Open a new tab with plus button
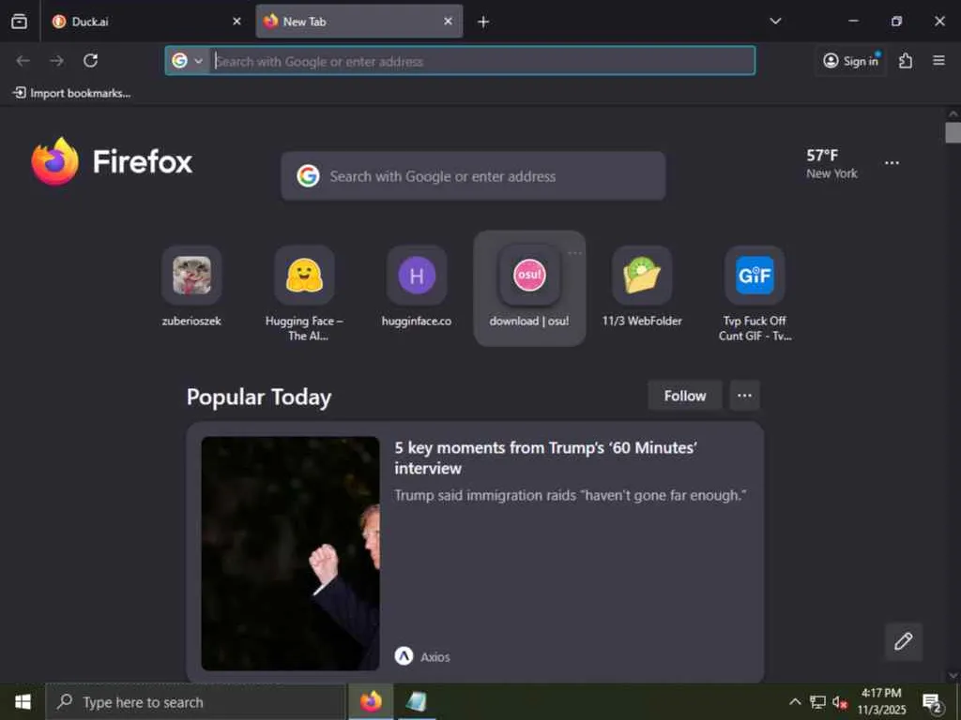This screenshot has height=720, width=961. [483, 22]
